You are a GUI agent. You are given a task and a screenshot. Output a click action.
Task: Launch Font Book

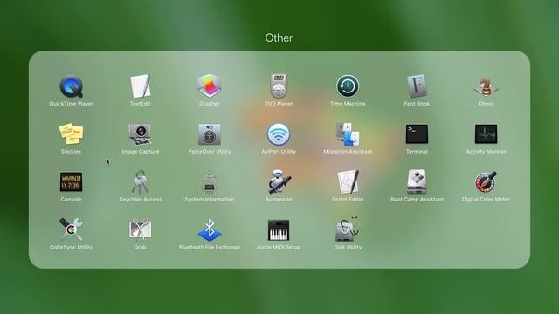(x=417, y=86)
